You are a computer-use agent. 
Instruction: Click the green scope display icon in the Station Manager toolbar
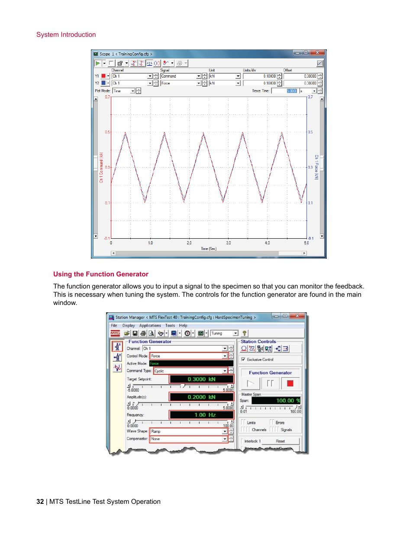pos(200,333)
